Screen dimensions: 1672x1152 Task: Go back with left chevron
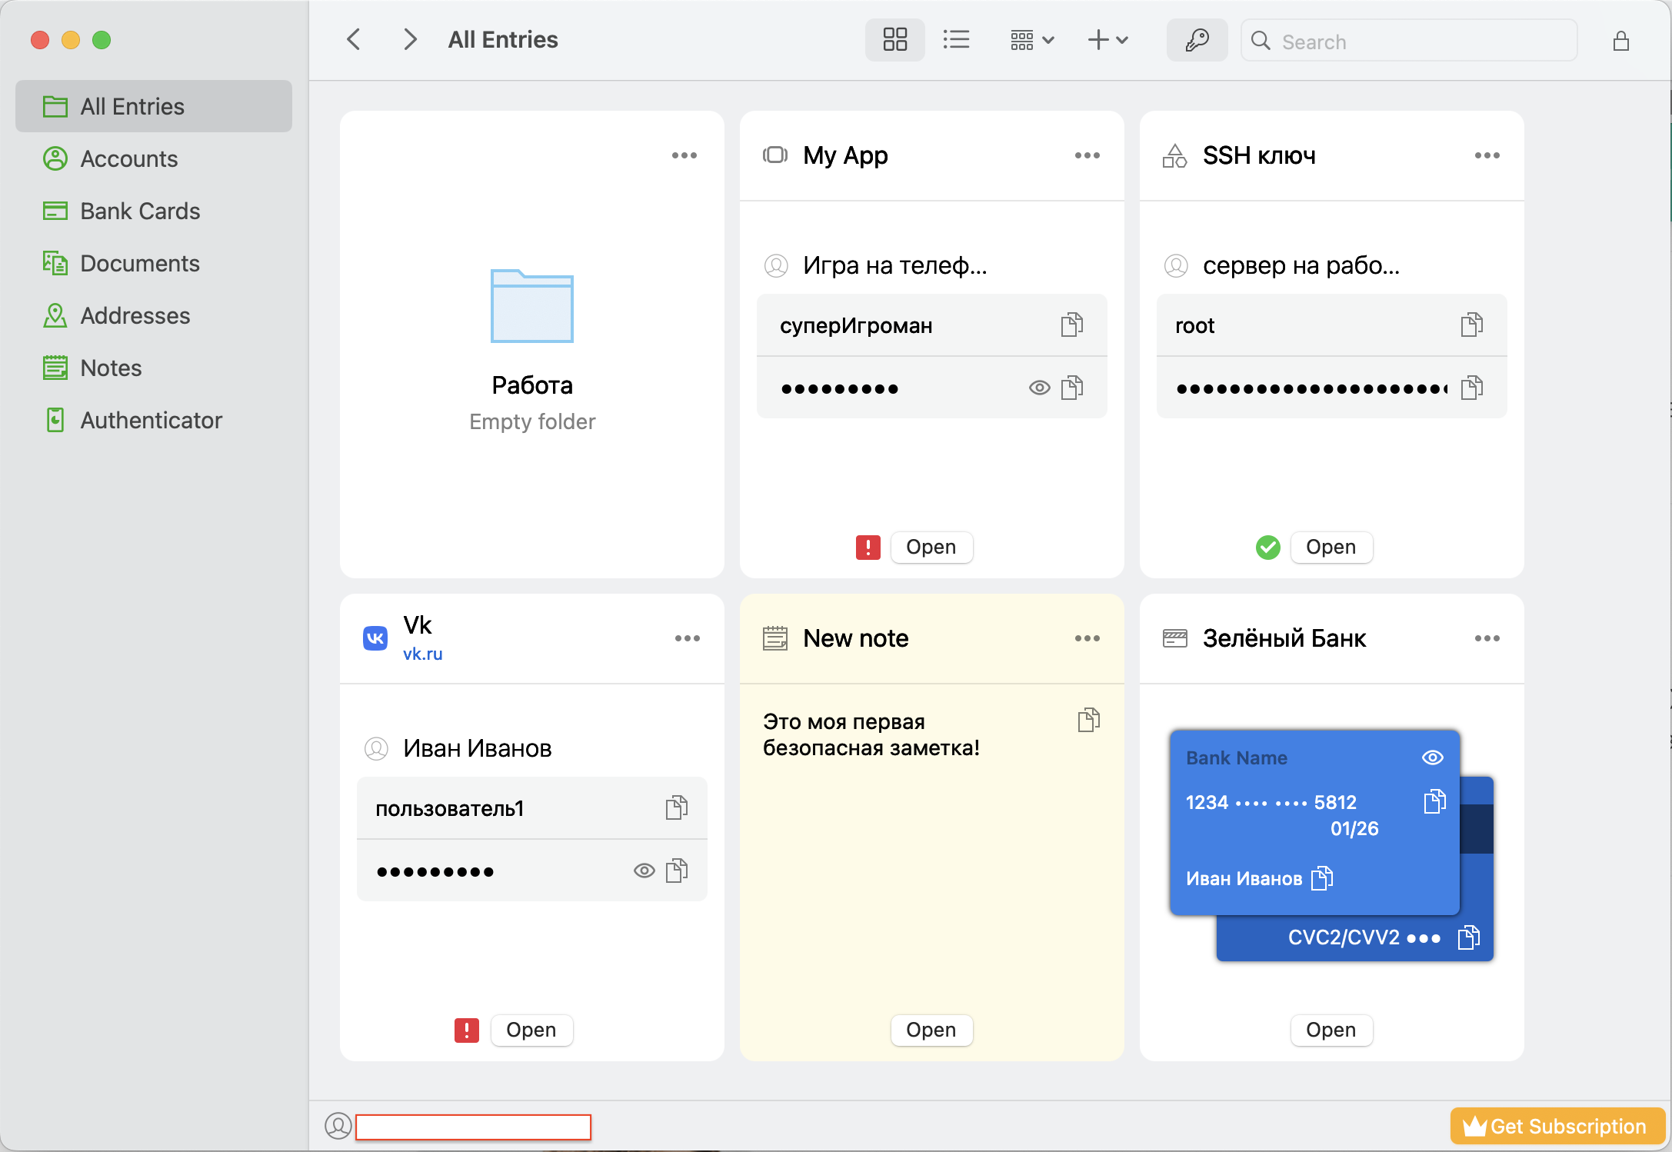click(353, 40)
